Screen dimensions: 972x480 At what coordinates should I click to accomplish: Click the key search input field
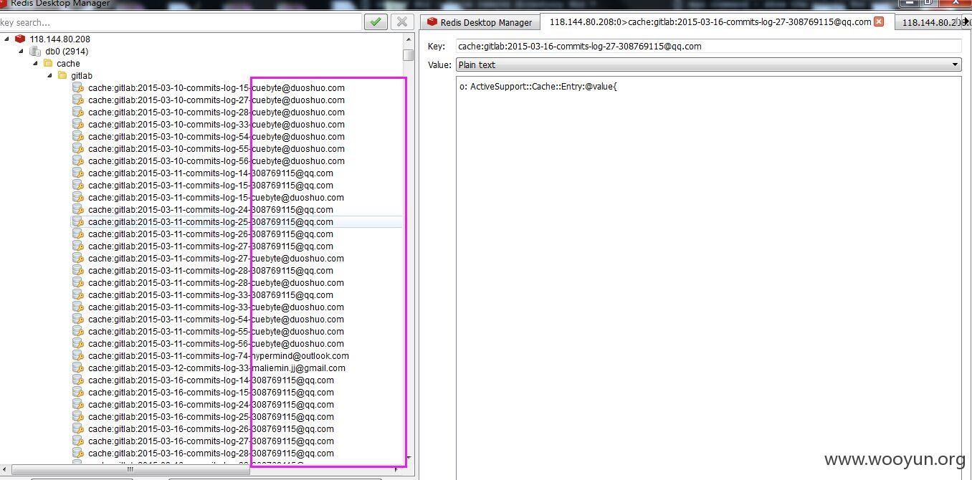pos(181,22)
